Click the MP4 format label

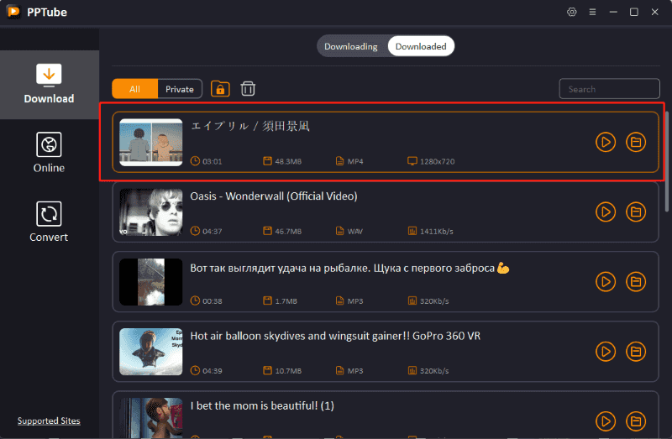[355, 161]
